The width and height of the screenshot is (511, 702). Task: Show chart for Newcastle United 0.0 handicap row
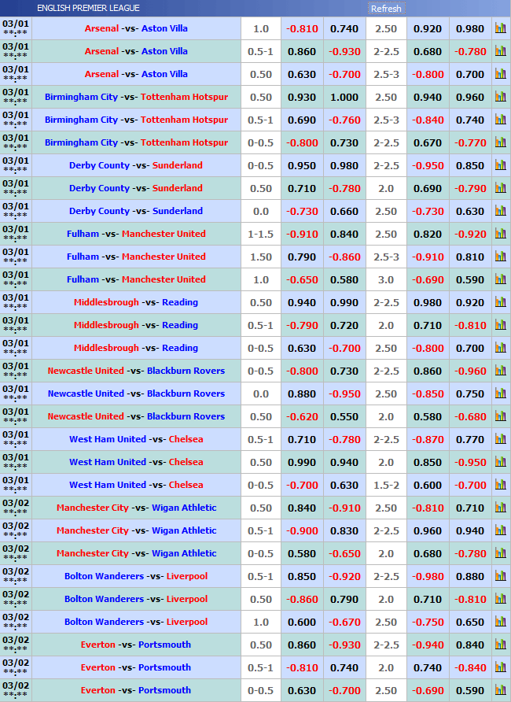coord(501,393)
